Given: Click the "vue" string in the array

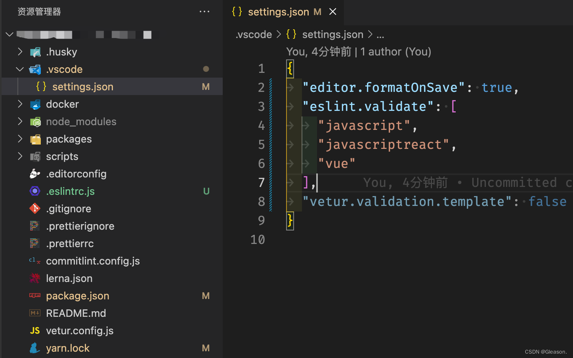Looking at the screenshot, I should (x=337, y=164).
